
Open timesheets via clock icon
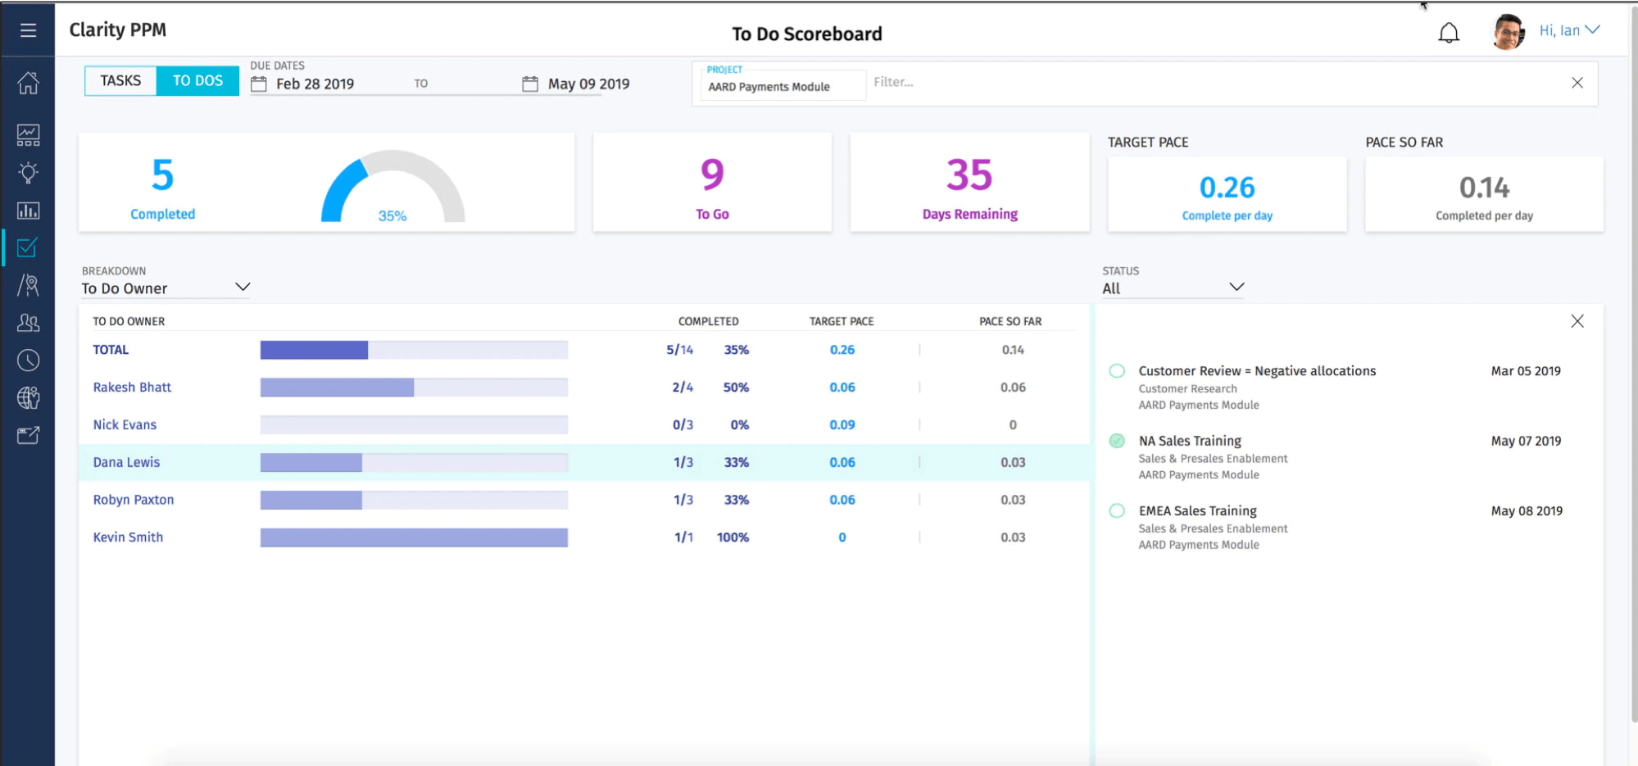[x=28, y=360]
